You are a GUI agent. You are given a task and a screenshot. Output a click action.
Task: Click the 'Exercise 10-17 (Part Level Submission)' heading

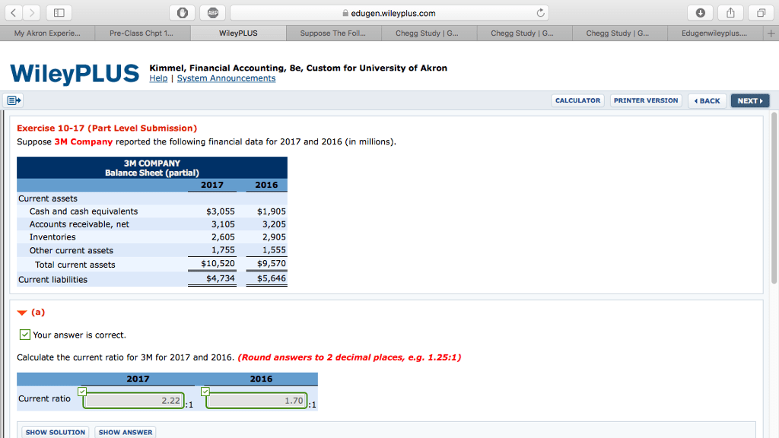point(107,128)
